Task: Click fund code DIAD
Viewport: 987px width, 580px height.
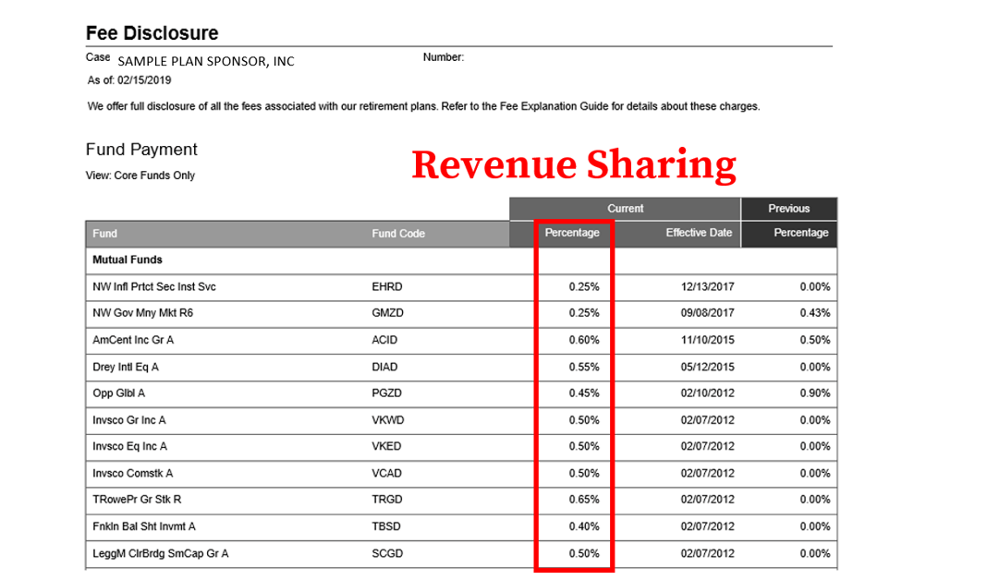Action: point(385,367)
